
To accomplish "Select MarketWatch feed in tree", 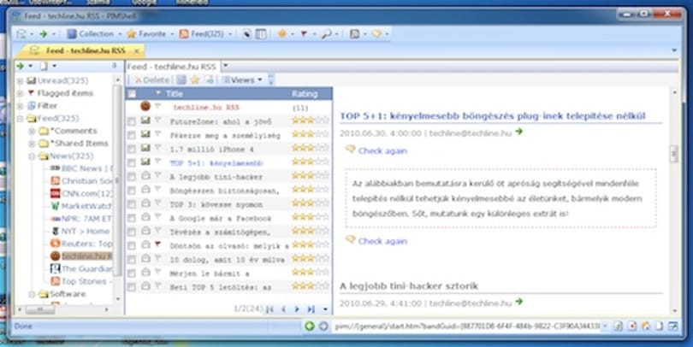I will pos(82,206).
